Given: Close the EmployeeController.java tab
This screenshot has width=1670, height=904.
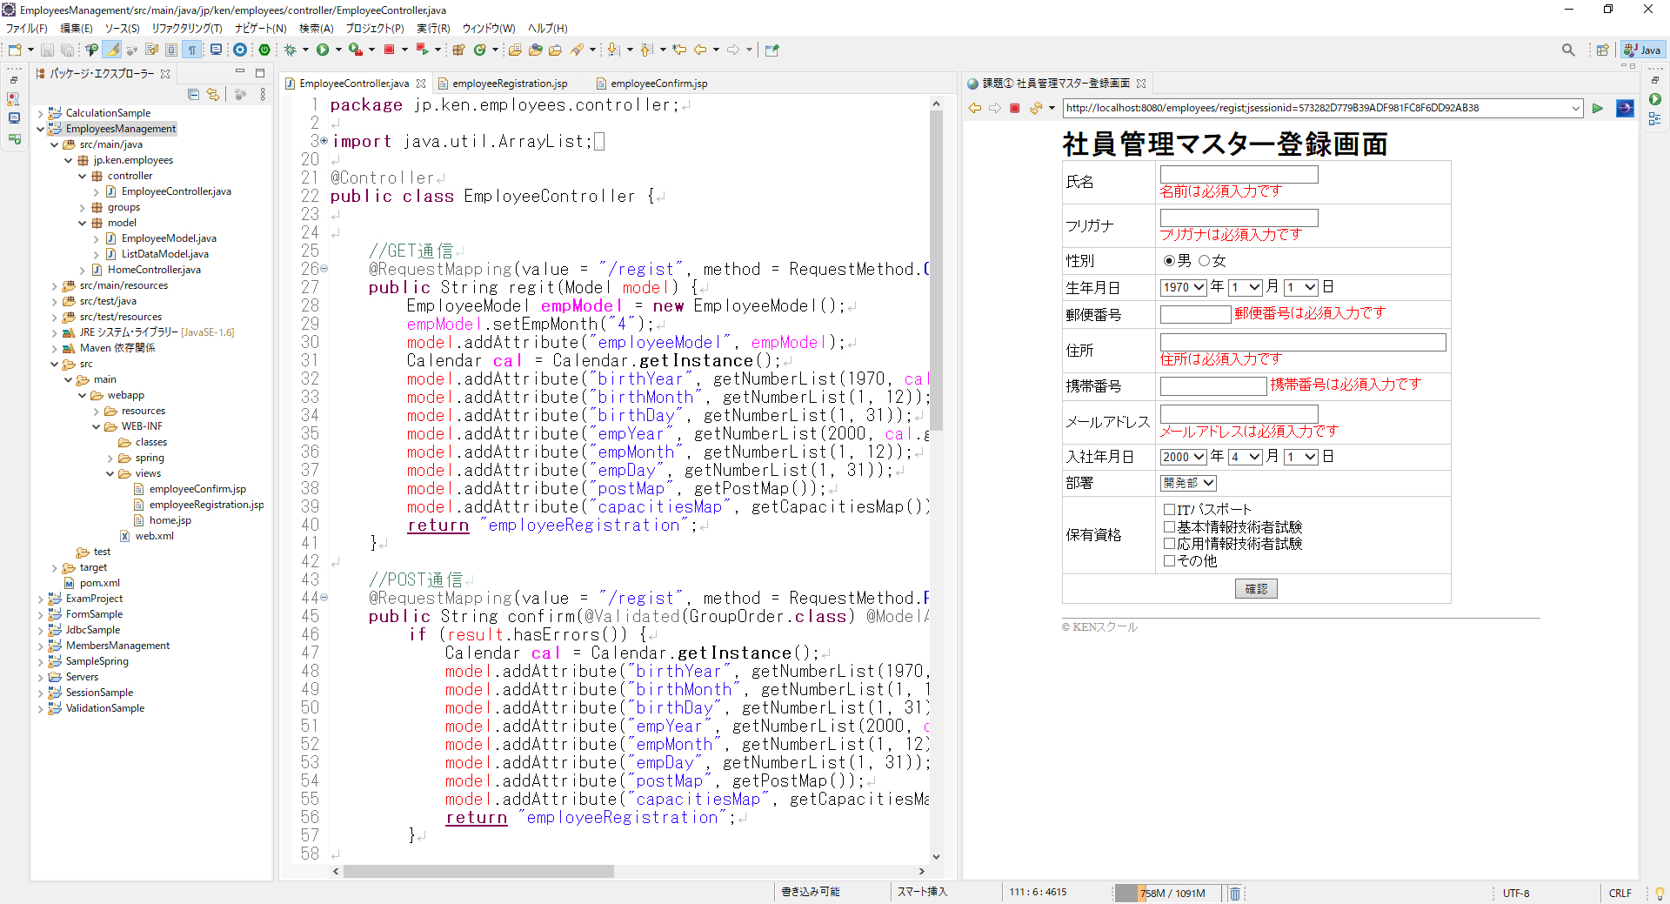Looking at the screenshot, I should 421,84.
